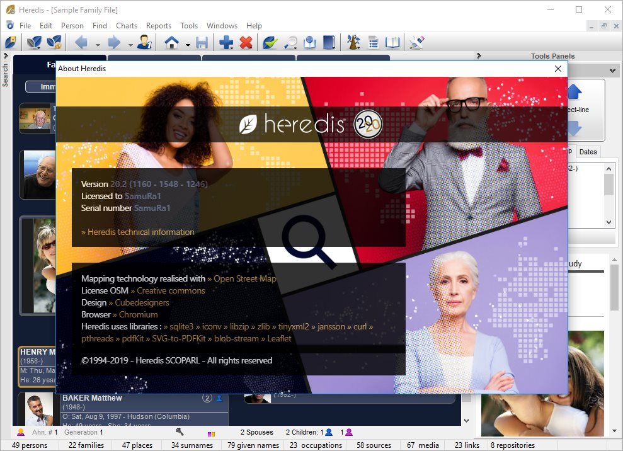Click the leaf with green checkmark icon
Screen dimensions: 623x451
[x=270, y=42]
